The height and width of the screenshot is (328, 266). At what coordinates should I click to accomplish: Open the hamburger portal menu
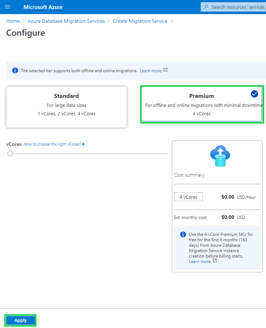pos(8,7)
